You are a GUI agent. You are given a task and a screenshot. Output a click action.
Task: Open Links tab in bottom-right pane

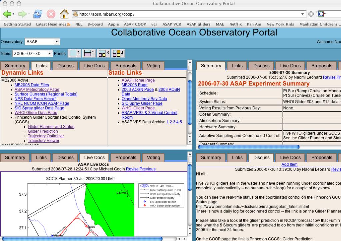click(x=237, y=158)
